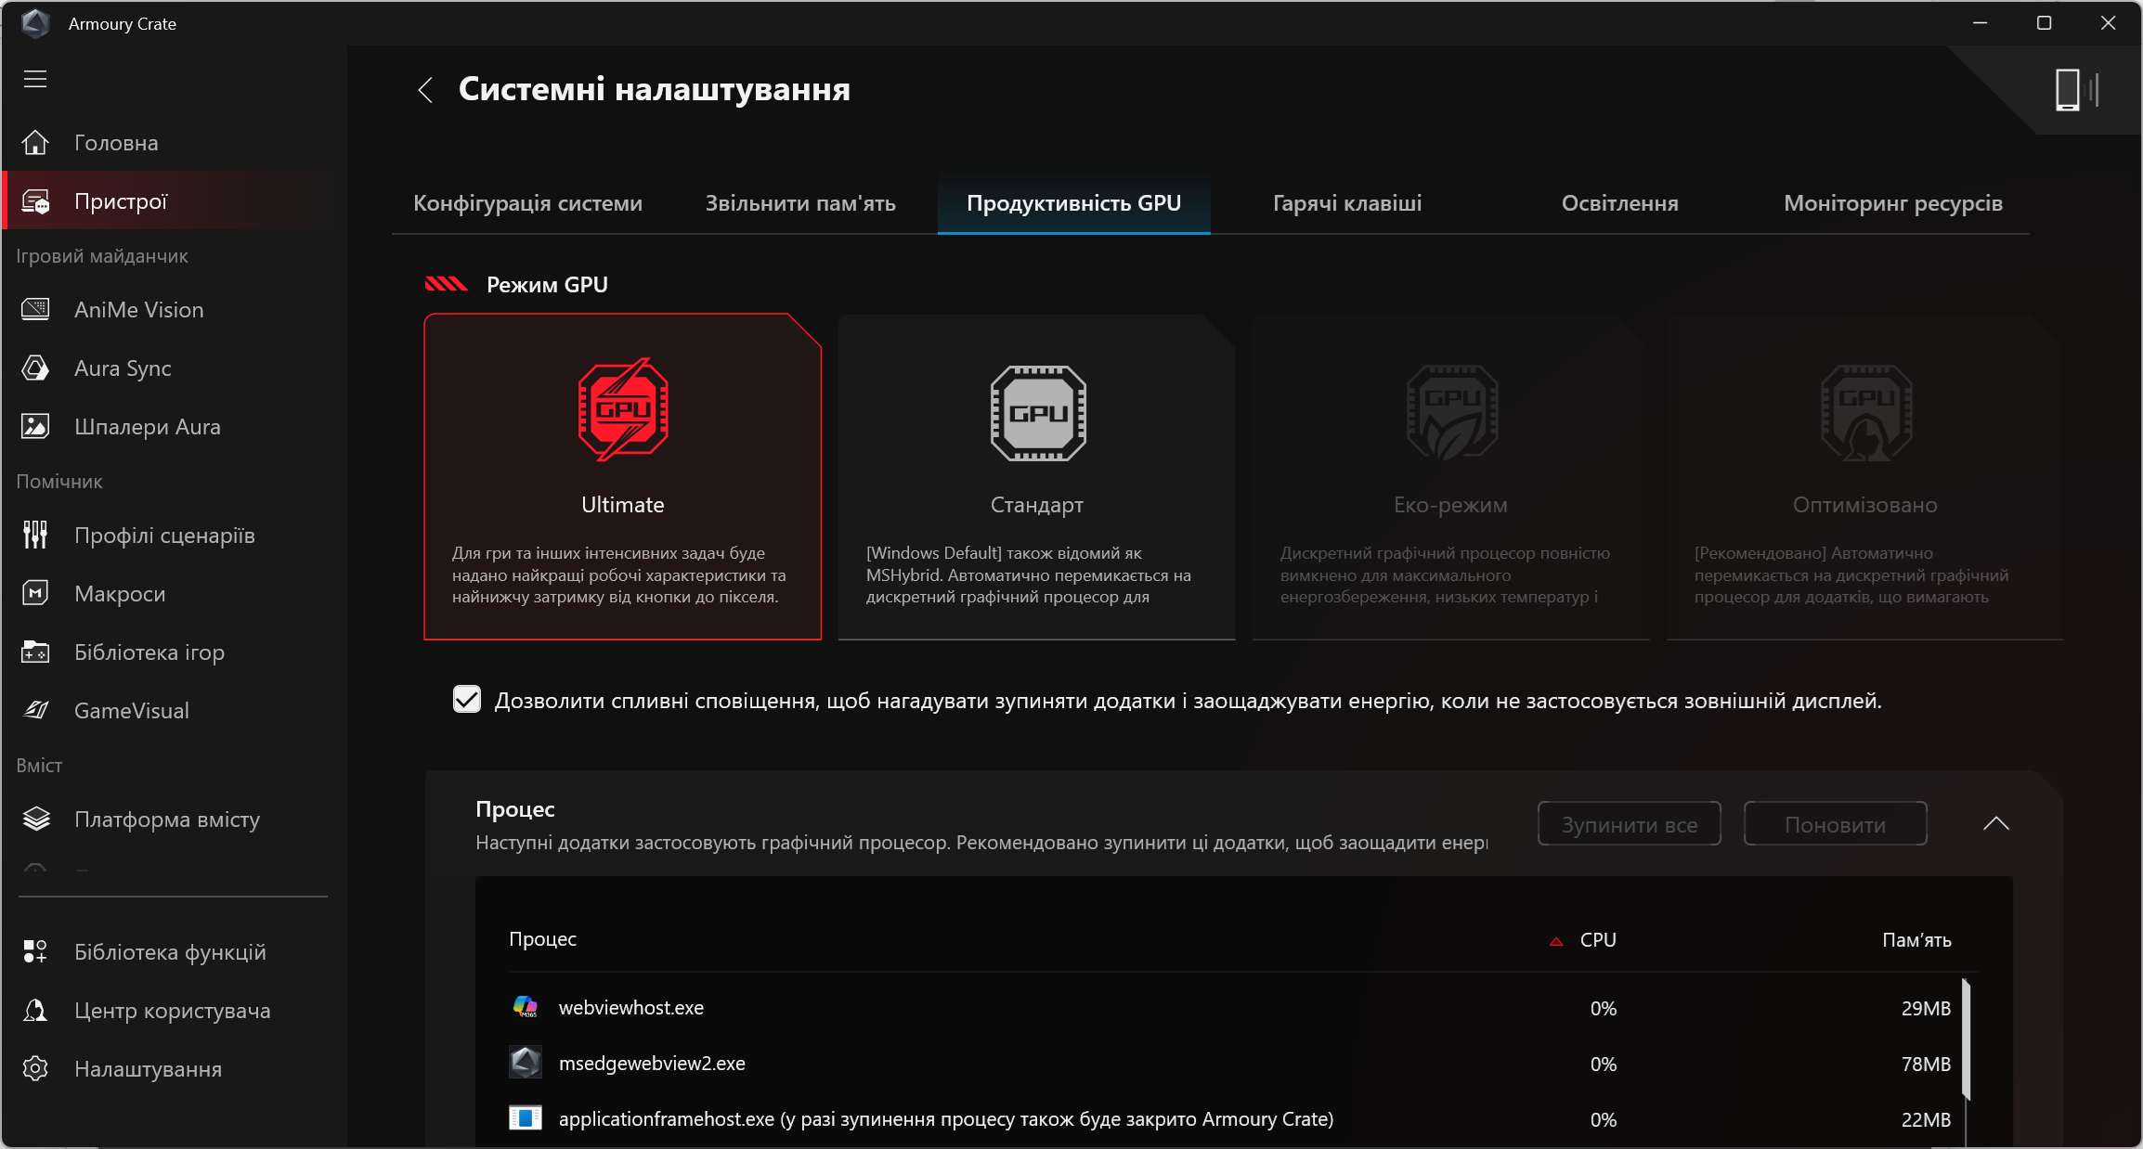Click the Бібліотека ігор icon
This screenshot has height=1149, width=2143.
tap(35, 652)
